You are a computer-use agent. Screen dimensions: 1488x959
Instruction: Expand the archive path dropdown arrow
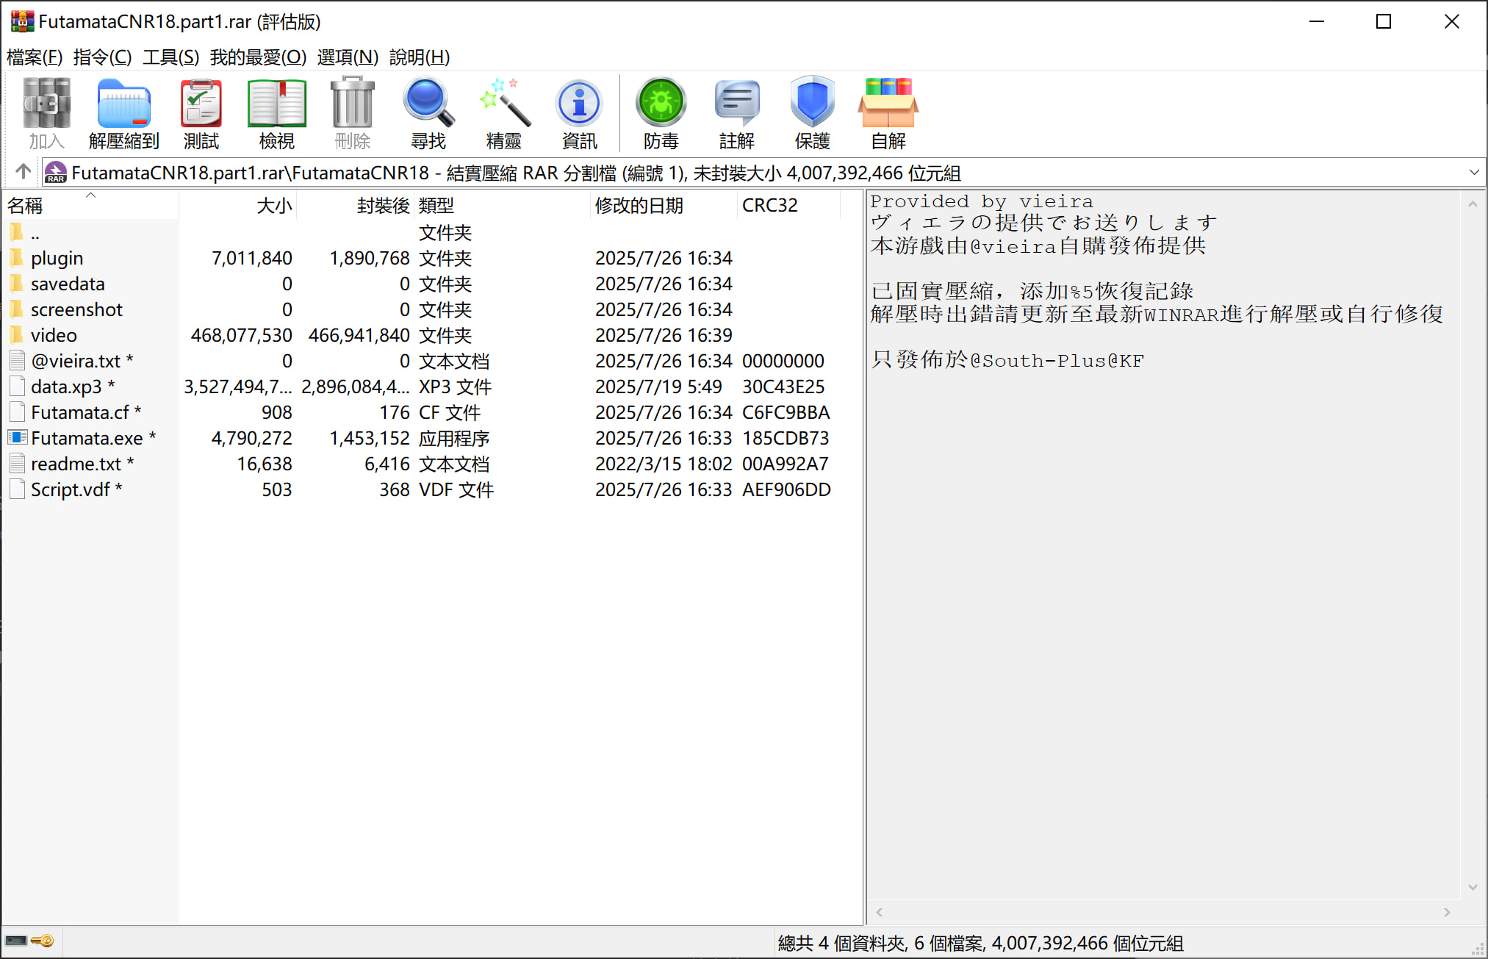point(1473,173)
